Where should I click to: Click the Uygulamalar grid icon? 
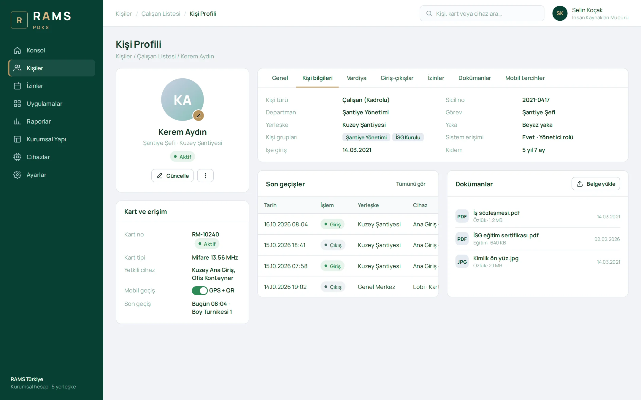click(17, 104)
